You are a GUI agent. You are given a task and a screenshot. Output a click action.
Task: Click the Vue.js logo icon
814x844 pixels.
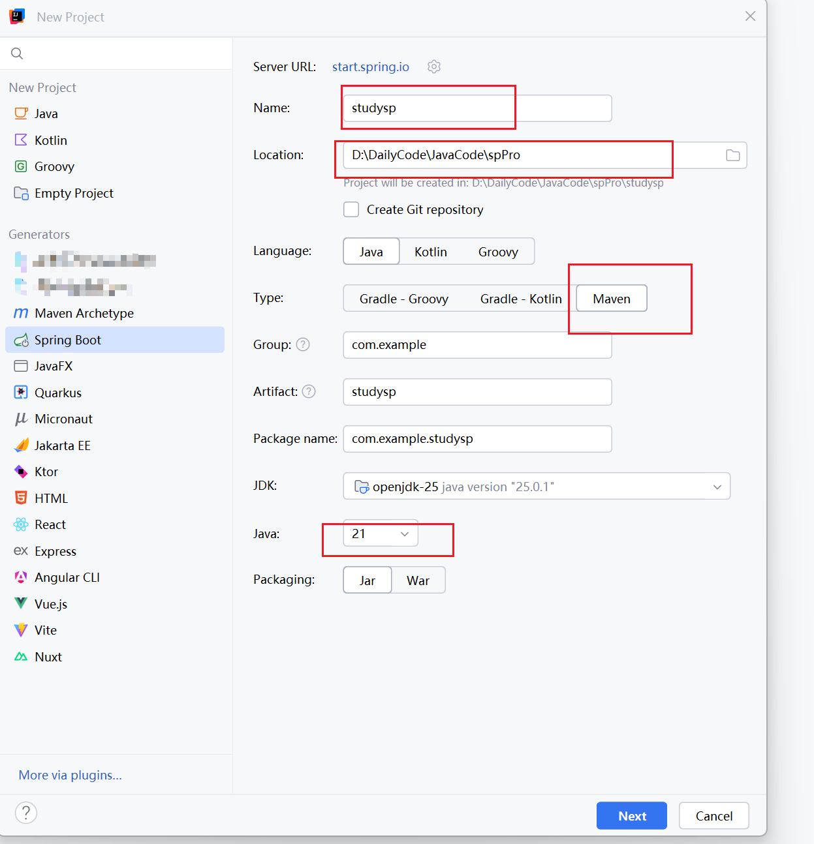pos(22,604)
